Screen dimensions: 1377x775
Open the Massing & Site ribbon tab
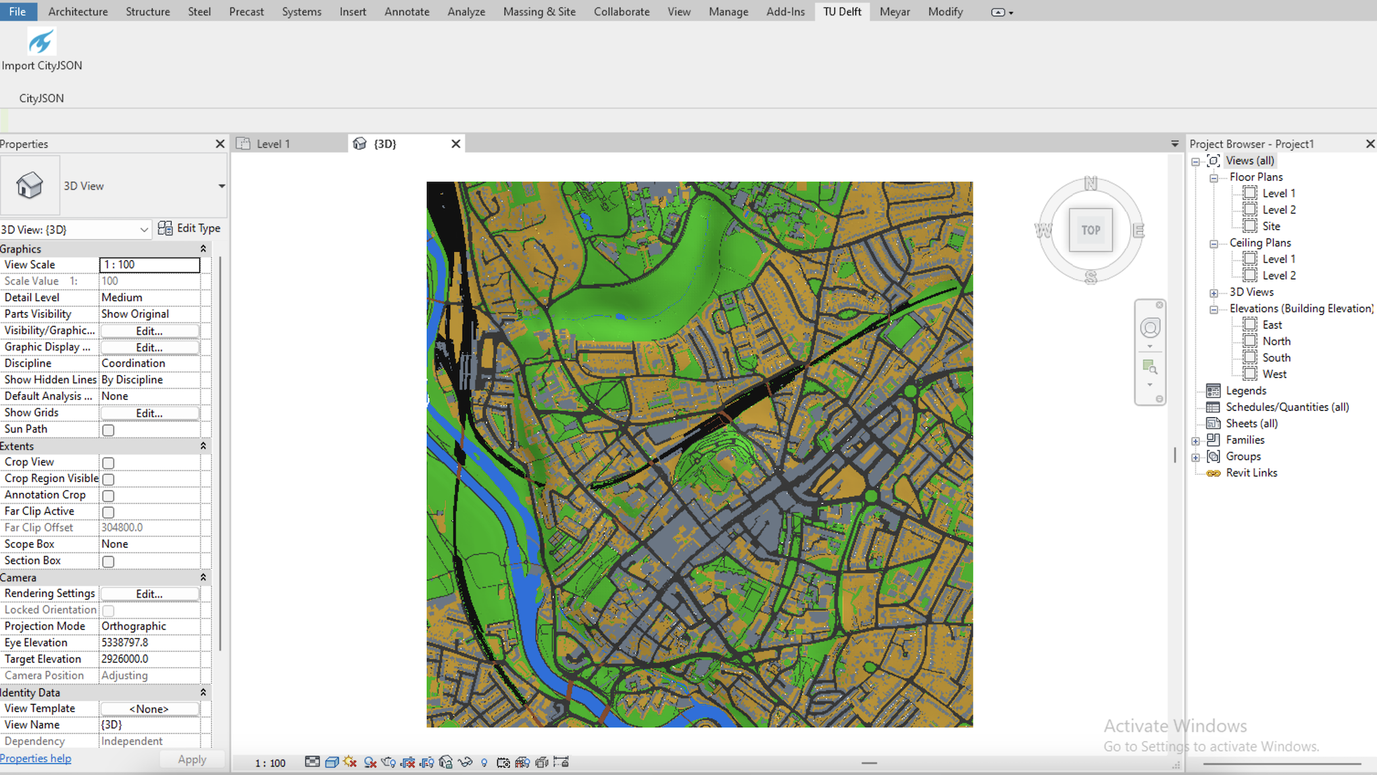tap(539, 12)
